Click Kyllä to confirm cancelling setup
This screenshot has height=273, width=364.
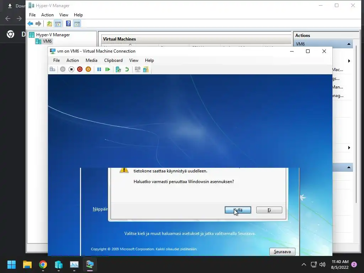238,210
